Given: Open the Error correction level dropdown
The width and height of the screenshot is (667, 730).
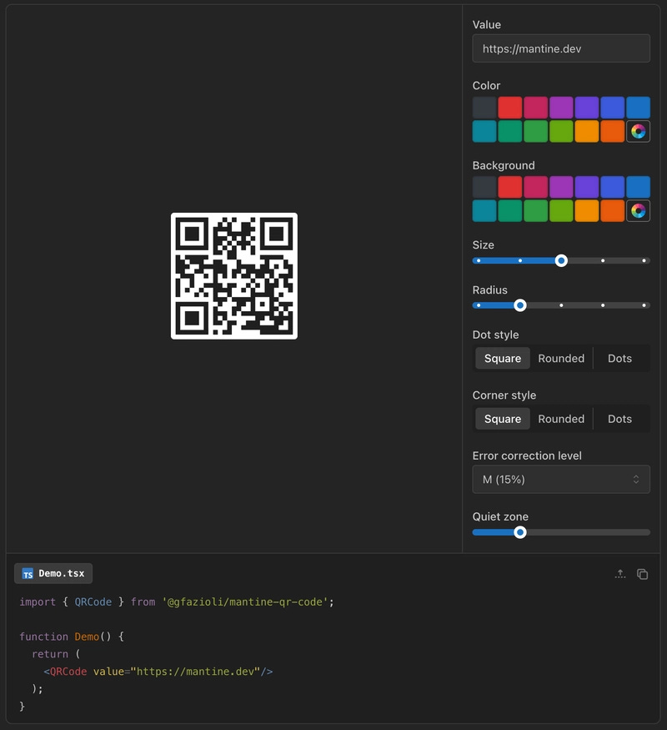Looking at the screenshot, I should coord(560,479).
